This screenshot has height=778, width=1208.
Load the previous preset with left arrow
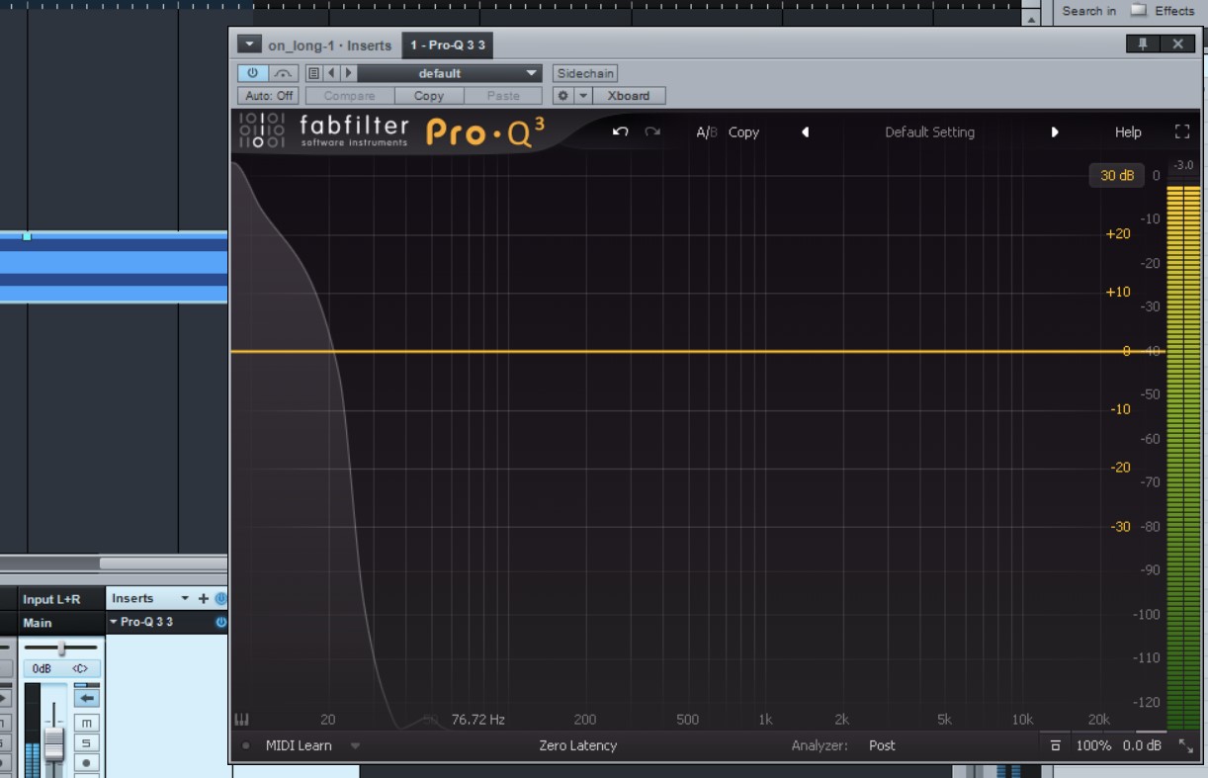[x=331, y=73]
